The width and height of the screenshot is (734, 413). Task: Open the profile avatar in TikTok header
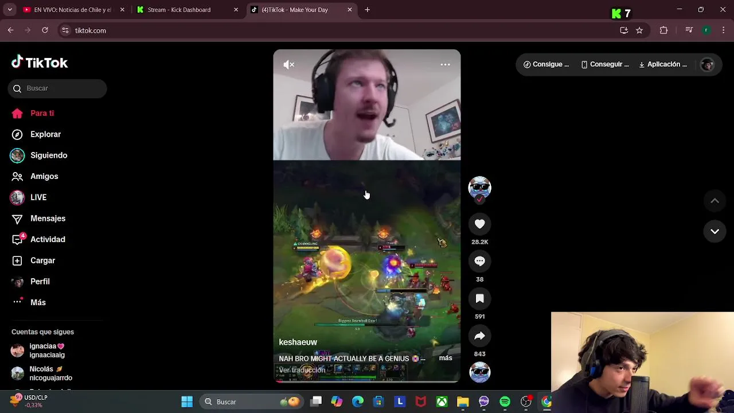point(707,65)
